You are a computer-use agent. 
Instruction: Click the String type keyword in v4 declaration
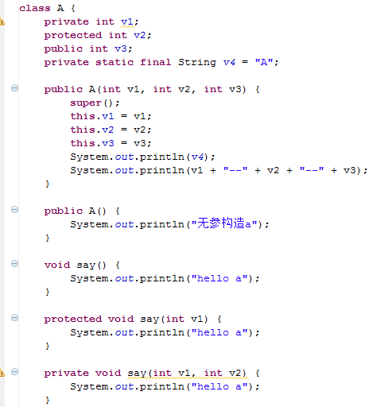point(197,63)
